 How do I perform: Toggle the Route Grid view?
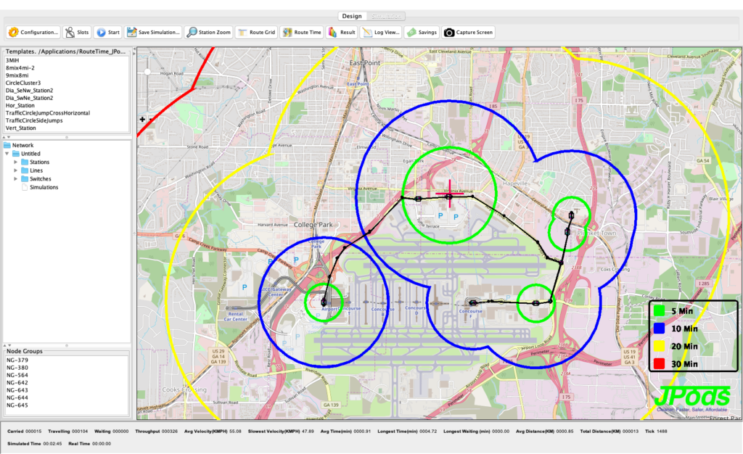(x=256, y=32)
